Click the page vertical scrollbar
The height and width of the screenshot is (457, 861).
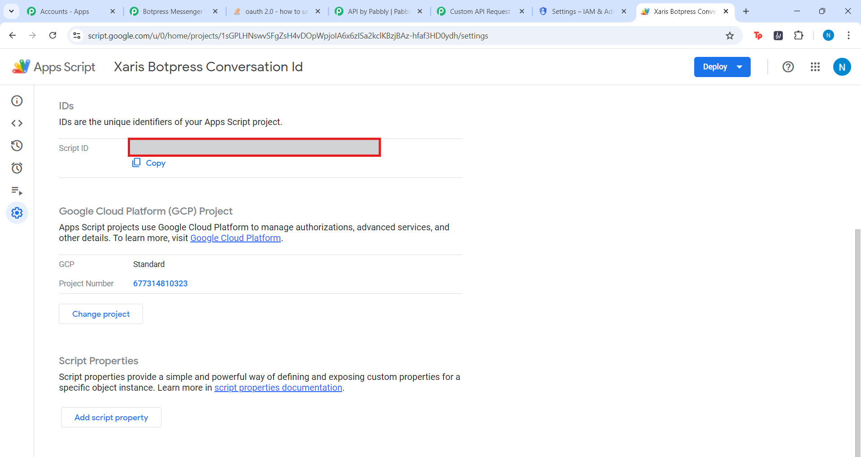point(857,343)
